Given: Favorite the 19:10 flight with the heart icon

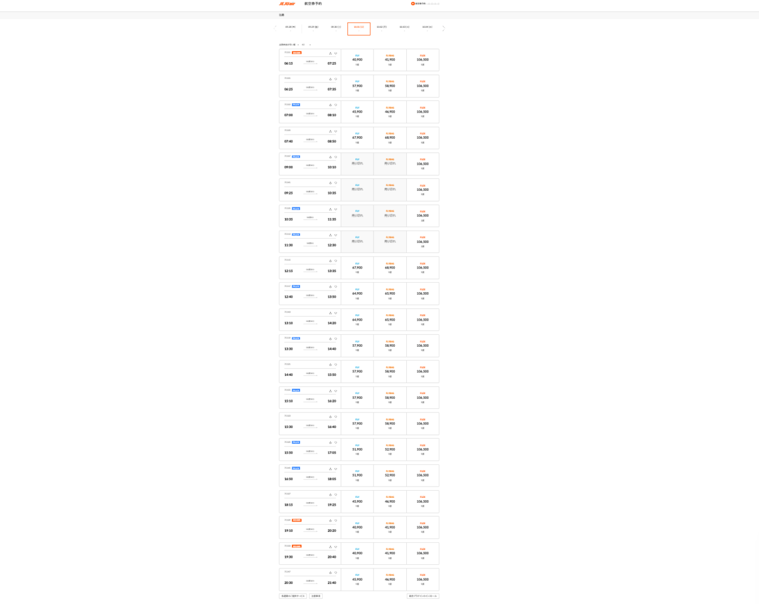Looking at the screenshot, I should [x=336, y=521].
